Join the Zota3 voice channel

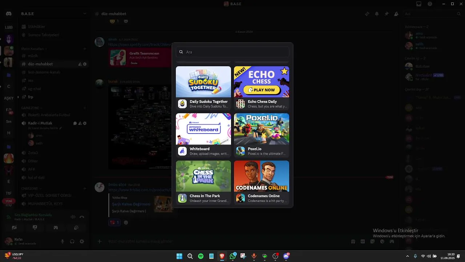54,153
